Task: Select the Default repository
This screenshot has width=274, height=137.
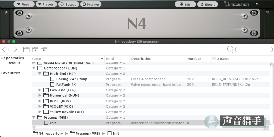Action: [14, 63]
